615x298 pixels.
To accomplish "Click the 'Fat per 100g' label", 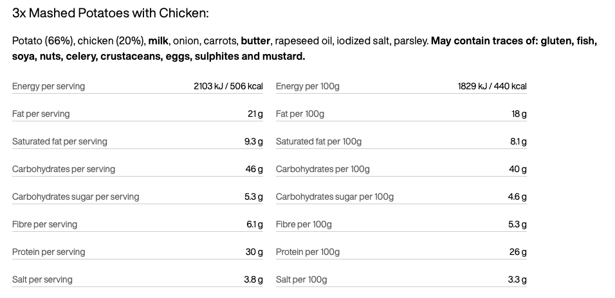I will (300, 114).
